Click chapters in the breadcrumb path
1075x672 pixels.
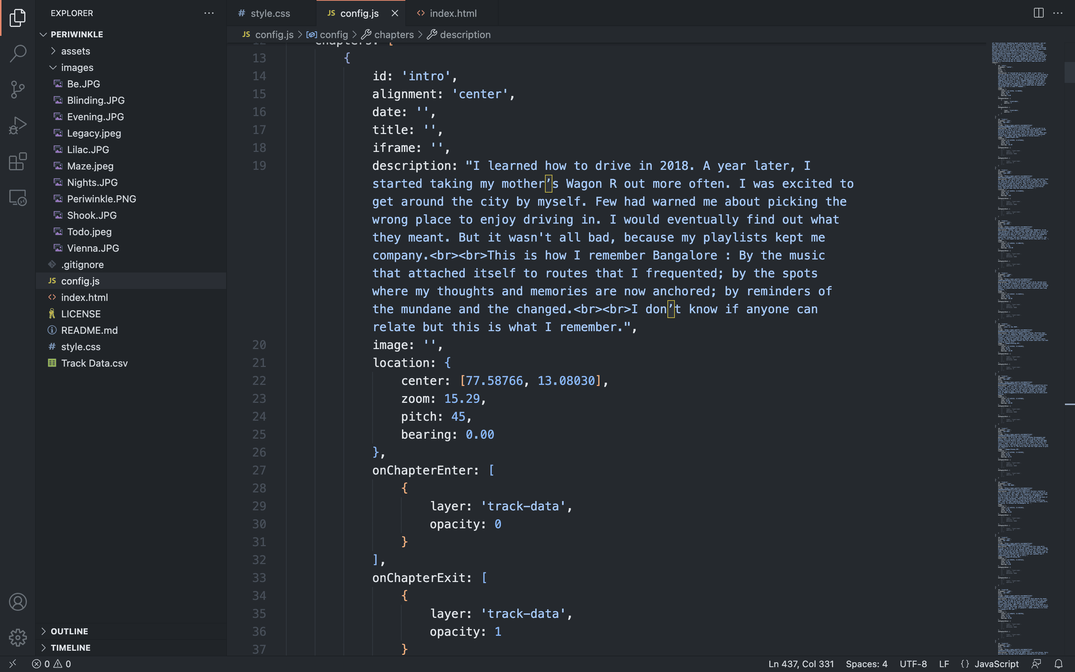[x=393, y=35]
